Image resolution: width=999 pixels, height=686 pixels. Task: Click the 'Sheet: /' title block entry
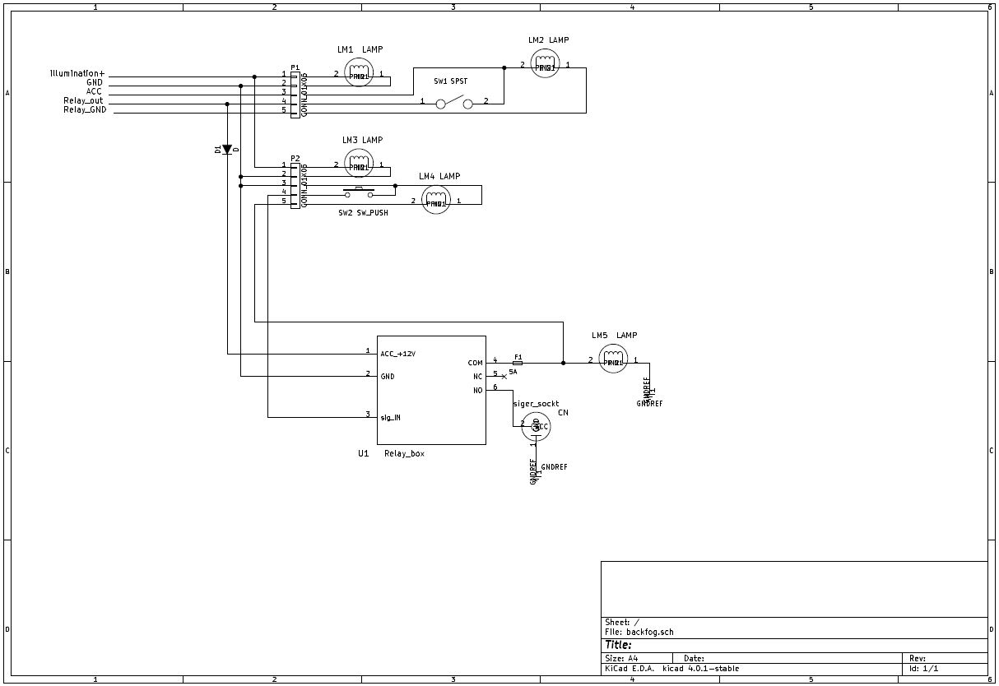[621, 623]
